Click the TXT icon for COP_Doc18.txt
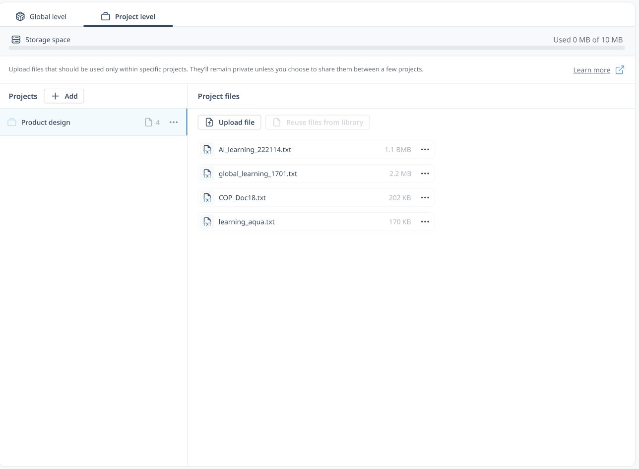 (207, 198)
